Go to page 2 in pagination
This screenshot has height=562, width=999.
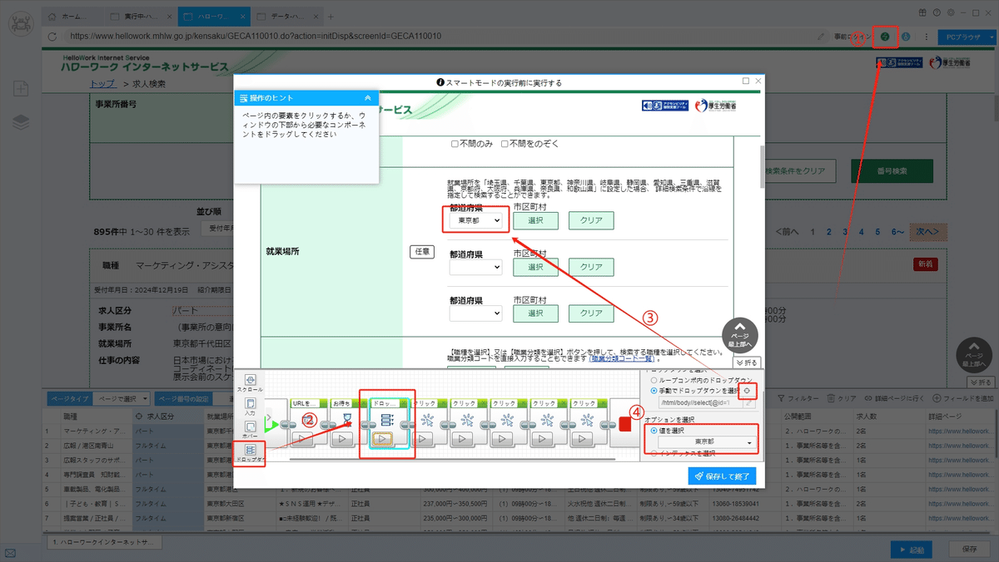pyautogui.click(x=829, y=232)
